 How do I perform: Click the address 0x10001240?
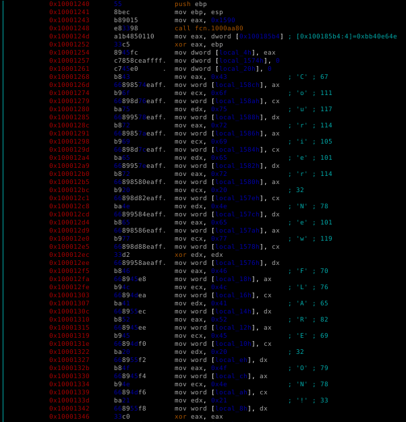point(69,4)
